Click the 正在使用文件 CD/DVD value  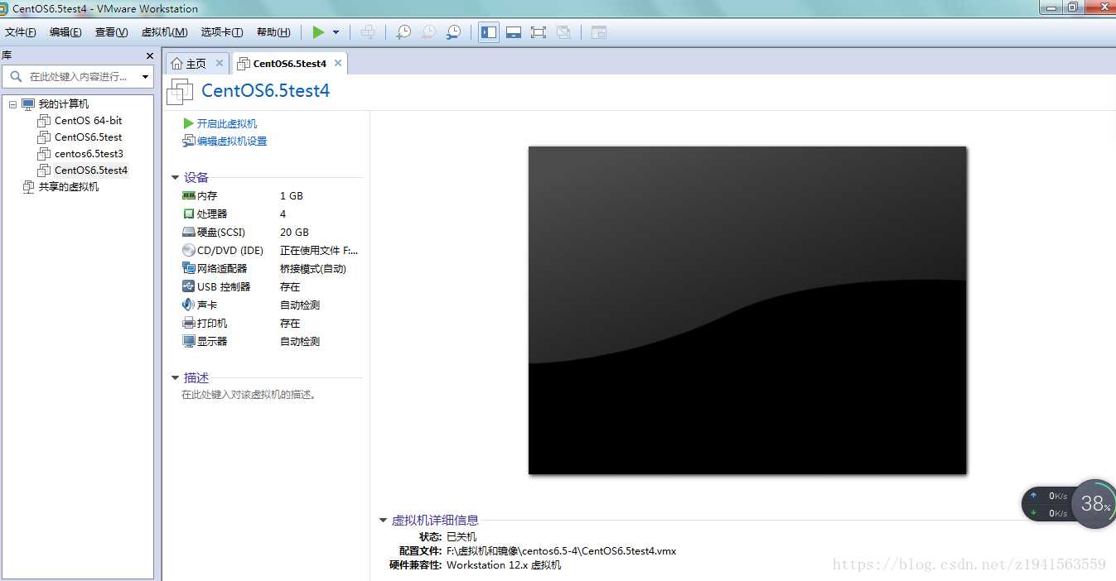[319, 251]
